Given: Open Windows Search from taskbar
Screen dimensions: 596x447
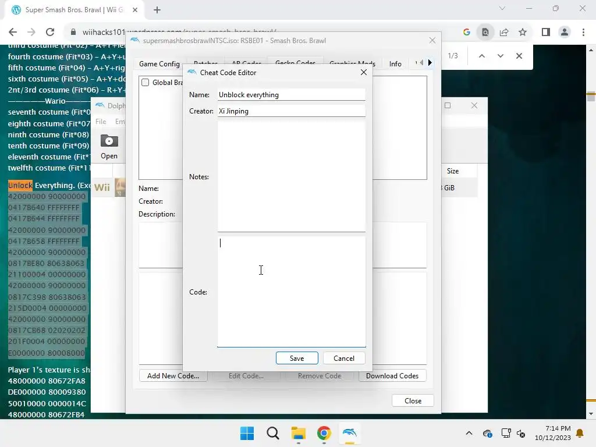Looking at the screenshot, I should (272, 433).
